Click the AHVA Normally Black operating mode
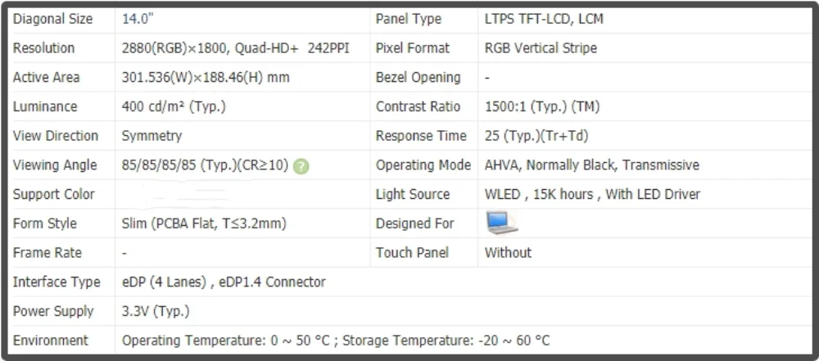This screenshot has width=819, height=361. tap(591, 165)
